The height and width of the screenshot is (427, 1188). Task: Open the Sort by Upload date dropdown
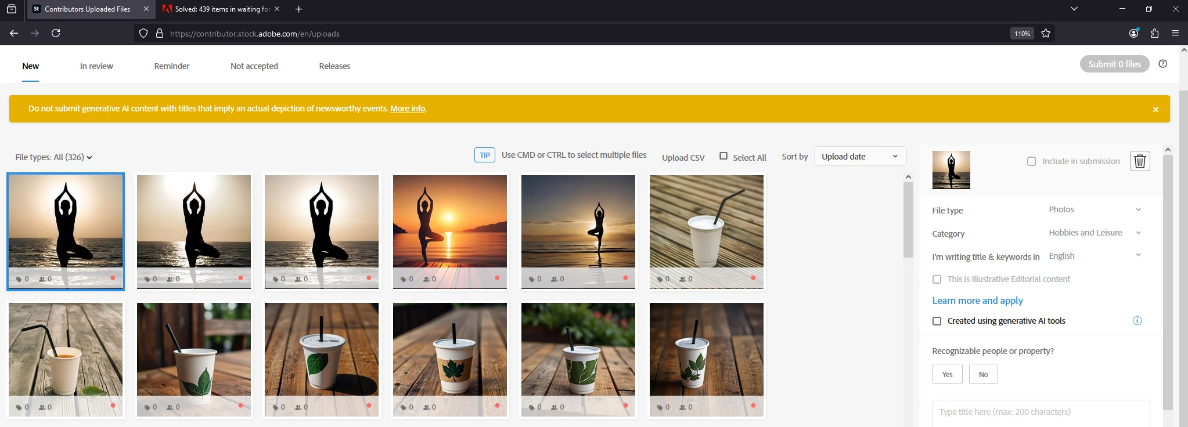860,157
